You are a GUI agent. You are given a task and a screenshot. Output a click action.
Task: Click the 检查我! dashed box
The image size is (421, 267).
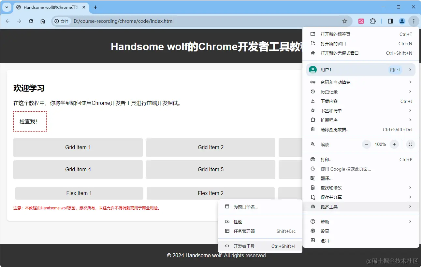pyautogui.click(x=30, y=121)
